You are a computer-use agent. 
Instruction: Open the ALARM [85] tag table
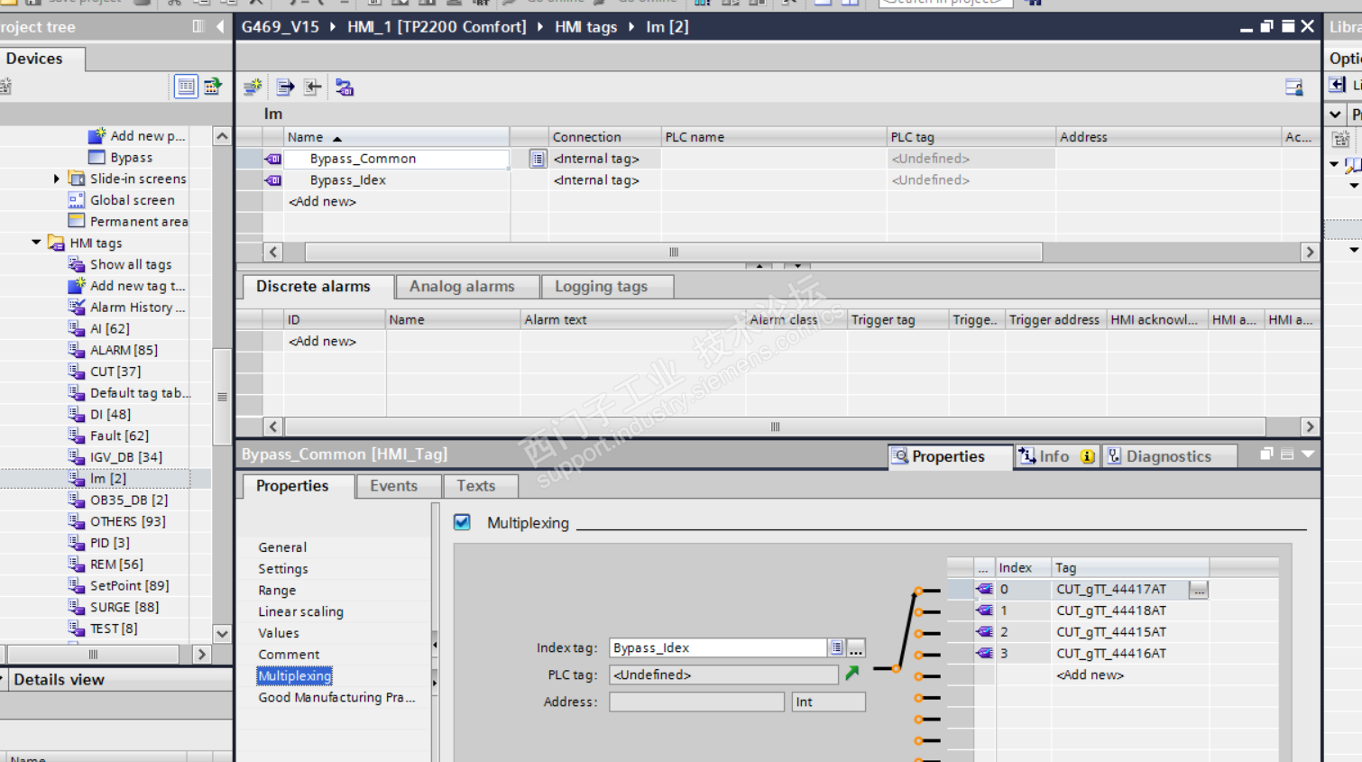tap(124, 350)
